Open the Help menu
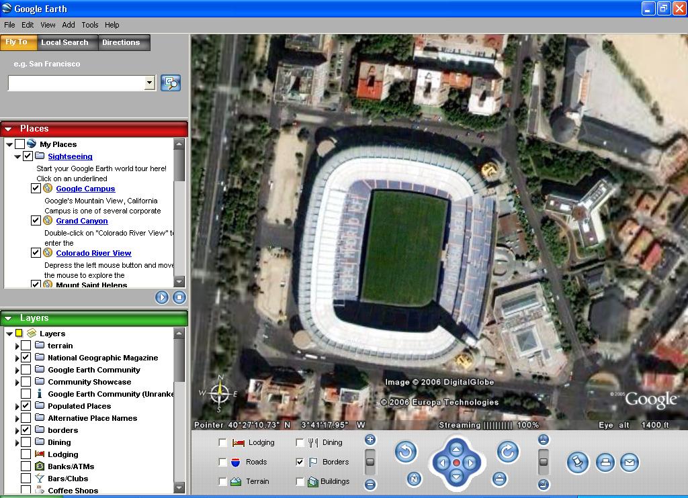Viewport: 688px width, 498px height. pyautogui.click(x=112, y=25)
